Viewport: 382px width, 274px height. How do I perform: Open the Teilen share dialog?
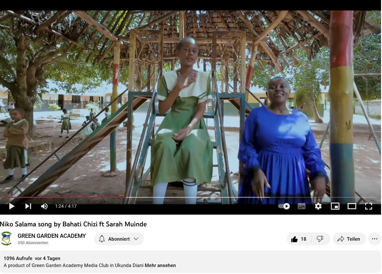tap(349, 239)
